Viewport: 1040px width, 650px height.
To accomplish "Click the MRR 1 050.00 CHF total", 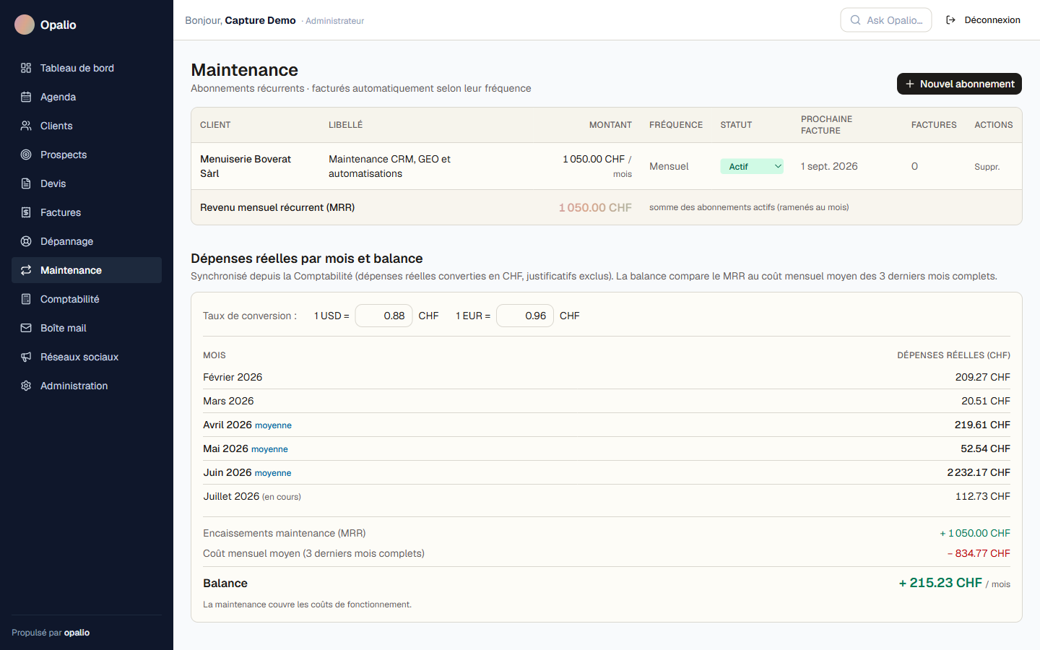I will (595, 207).
